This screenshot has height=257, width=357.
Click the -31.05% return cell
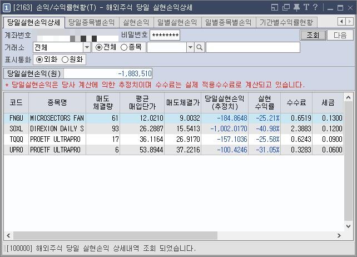[265, 150]
